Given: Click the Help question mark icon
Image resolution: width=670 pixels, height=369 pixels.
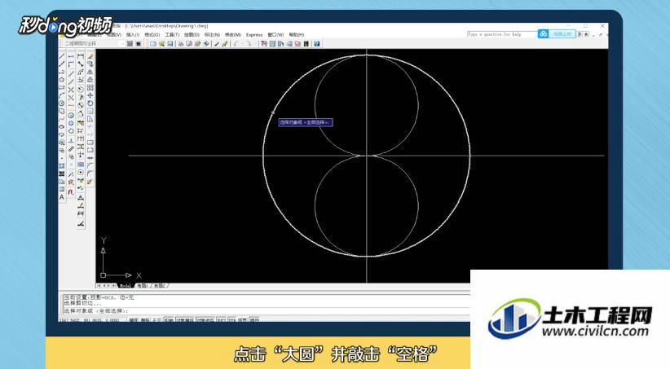Looking at the screenshot, I should pyautogui.click(x=317, y=43).
